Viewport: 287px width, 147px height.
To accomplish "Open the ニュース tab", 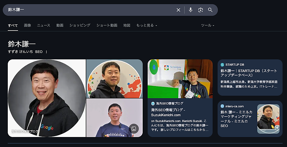I will click(44, 26).
